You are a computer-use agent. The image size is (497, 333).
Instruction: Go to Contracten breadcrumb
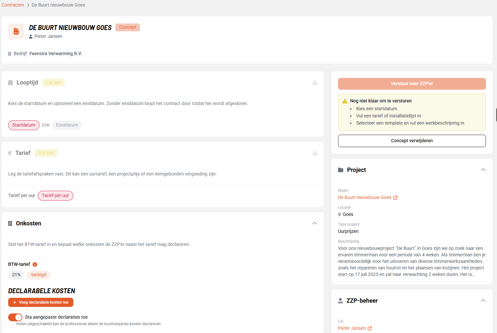[13, 5]
